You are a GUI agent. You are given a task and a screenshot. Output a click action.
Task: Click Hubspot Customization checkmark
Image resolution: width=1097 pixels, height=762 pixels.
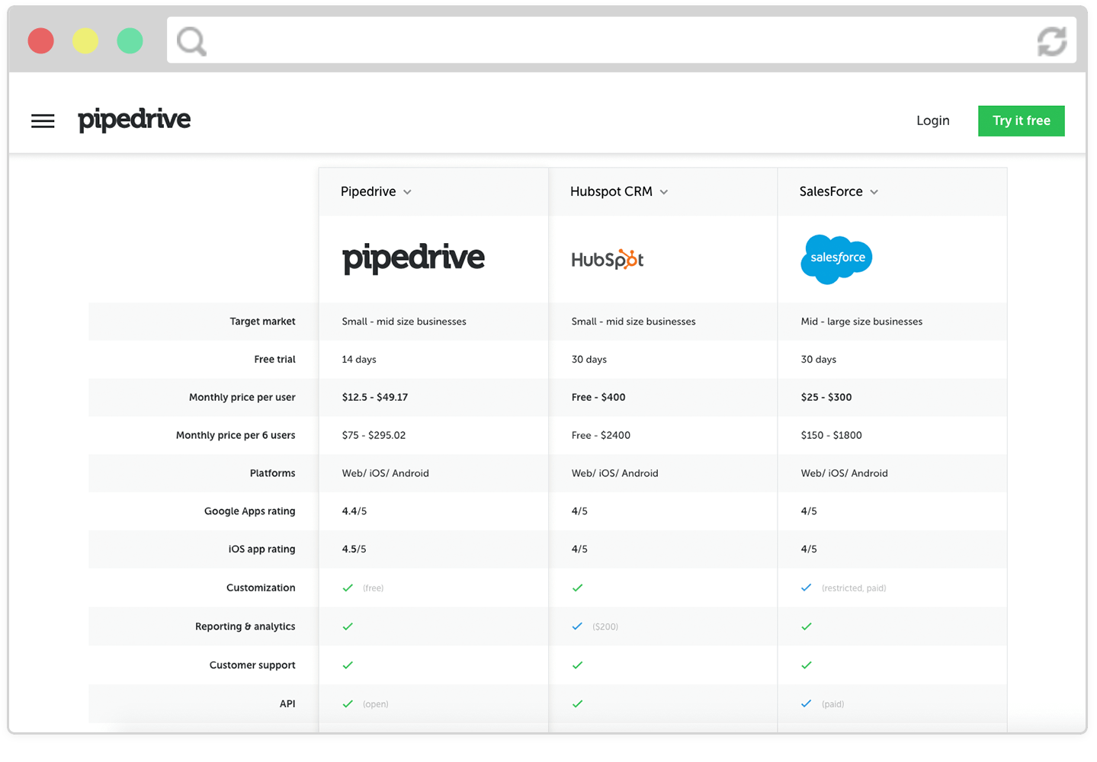[x=577, y=588]
